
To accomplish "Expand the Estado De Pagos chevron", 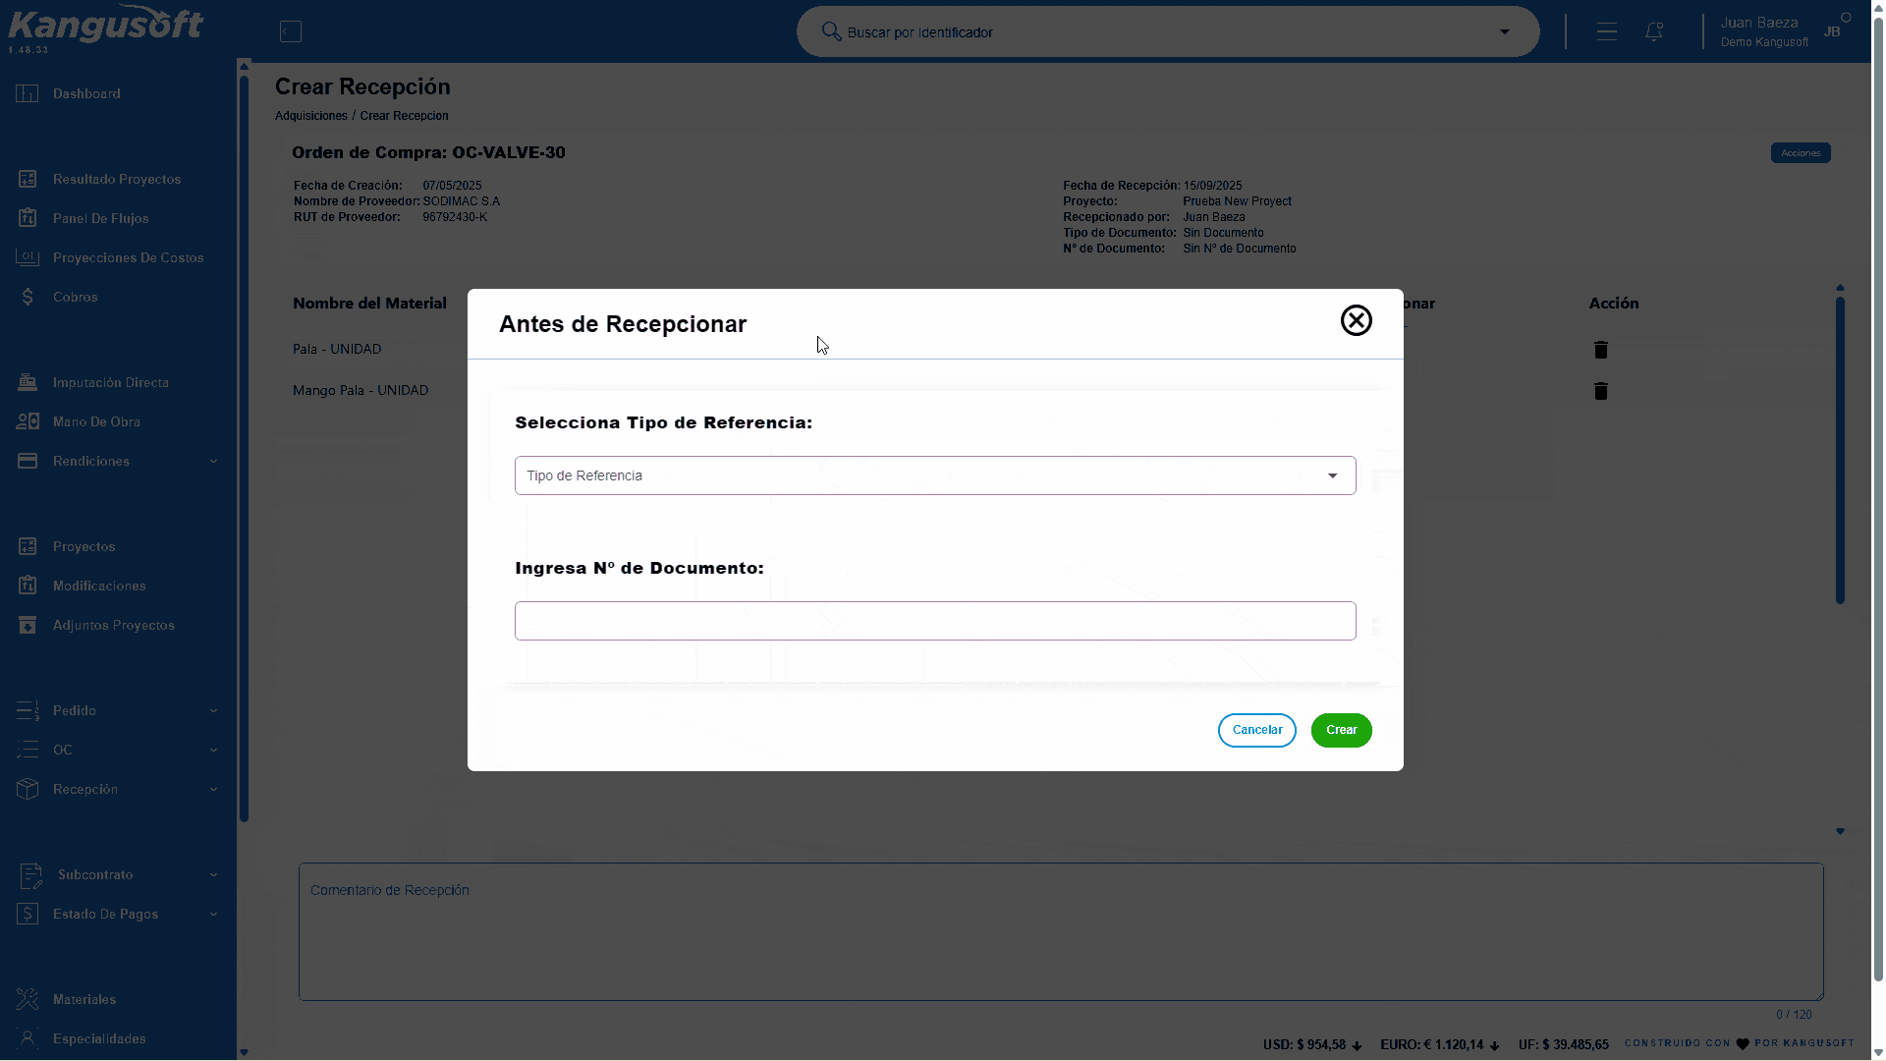I will (x=214, y=915).
